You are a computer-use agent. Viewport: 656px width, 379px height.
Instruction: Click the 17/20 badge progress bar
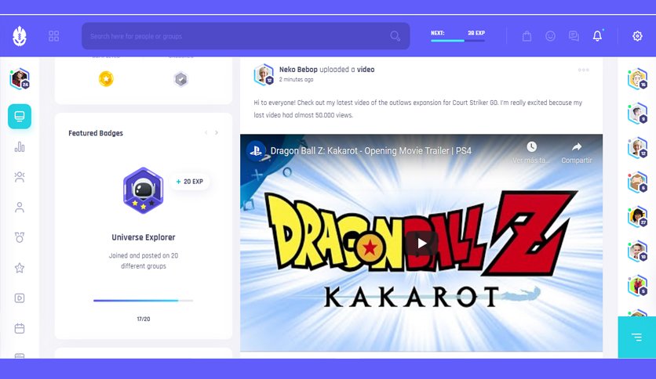tap(143, 301)
